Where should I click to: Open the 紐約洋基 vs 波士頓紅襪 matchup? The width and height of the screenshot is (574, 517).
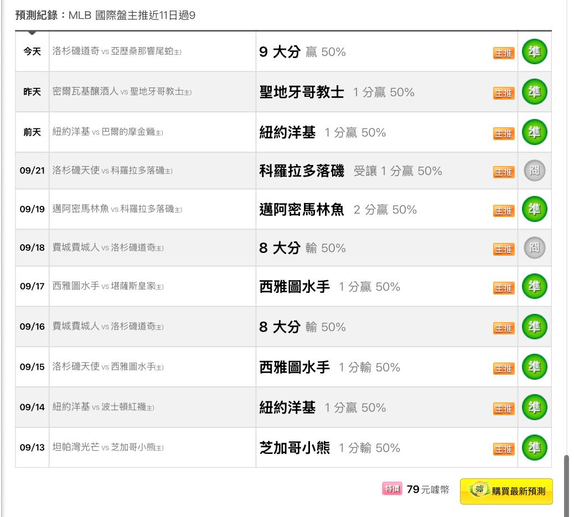click(x=104, y=407)
